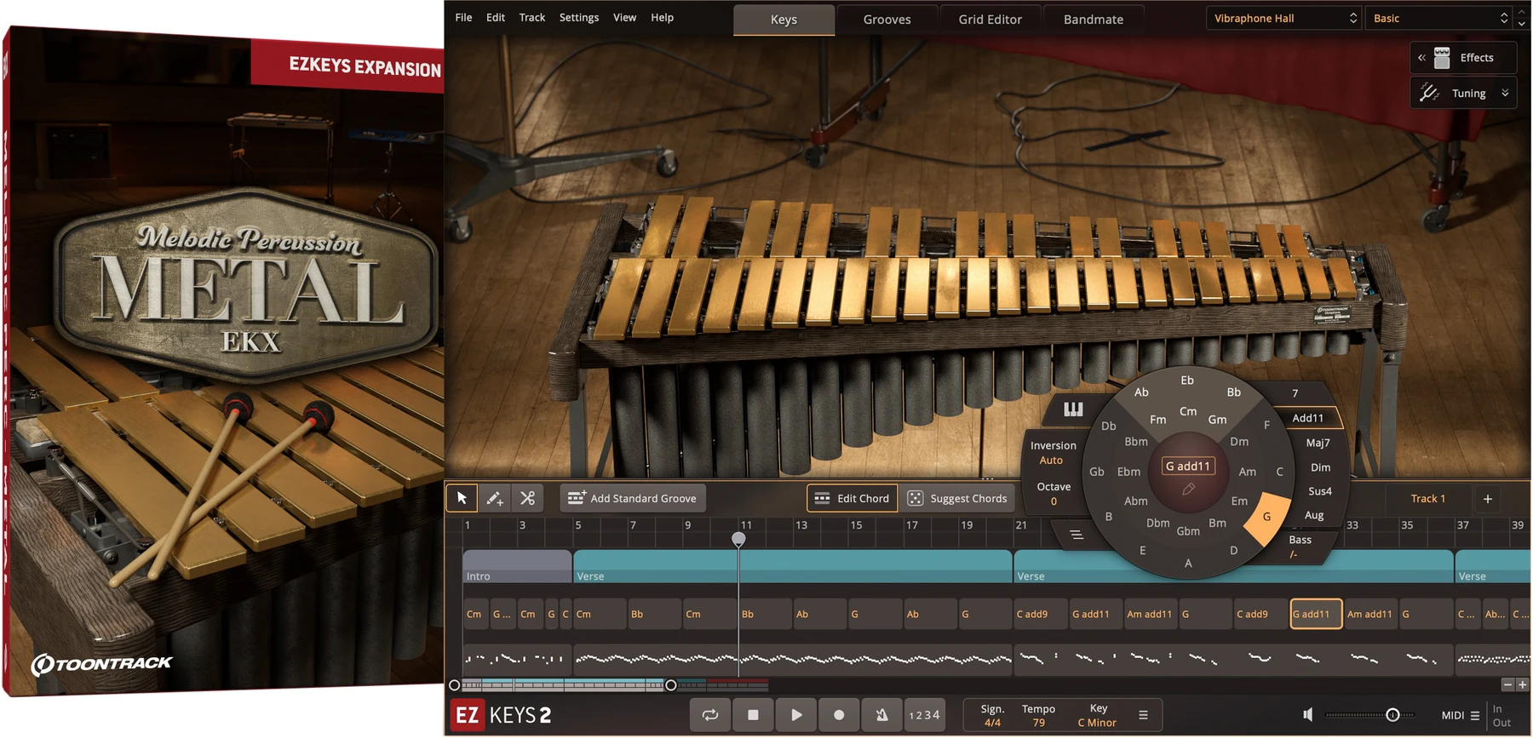Open the Vibraphone Hall instrument dropdown
Screen dimensions: 1533x738
pyautogui.click(x=1283, y=18)
